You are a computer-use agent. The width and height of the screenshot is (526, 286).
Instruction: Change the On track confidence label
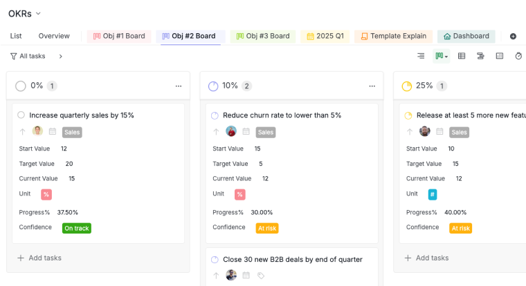(x=77, y=229)
